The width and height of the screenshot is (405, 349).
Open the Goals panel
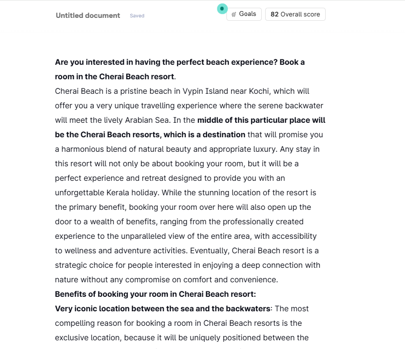(244, 14)
